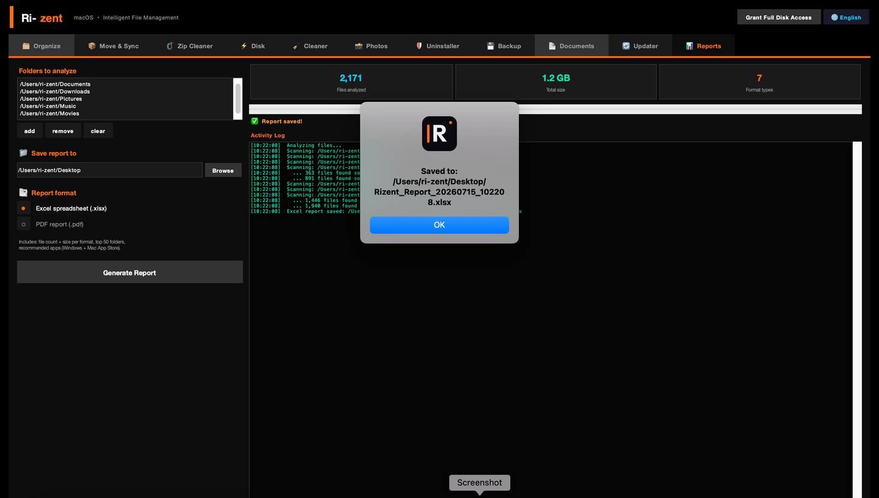The height and width of the screenshot is (498, 879).
Task: Click the lightning bolt Disk icon
Action: [244, 46]
